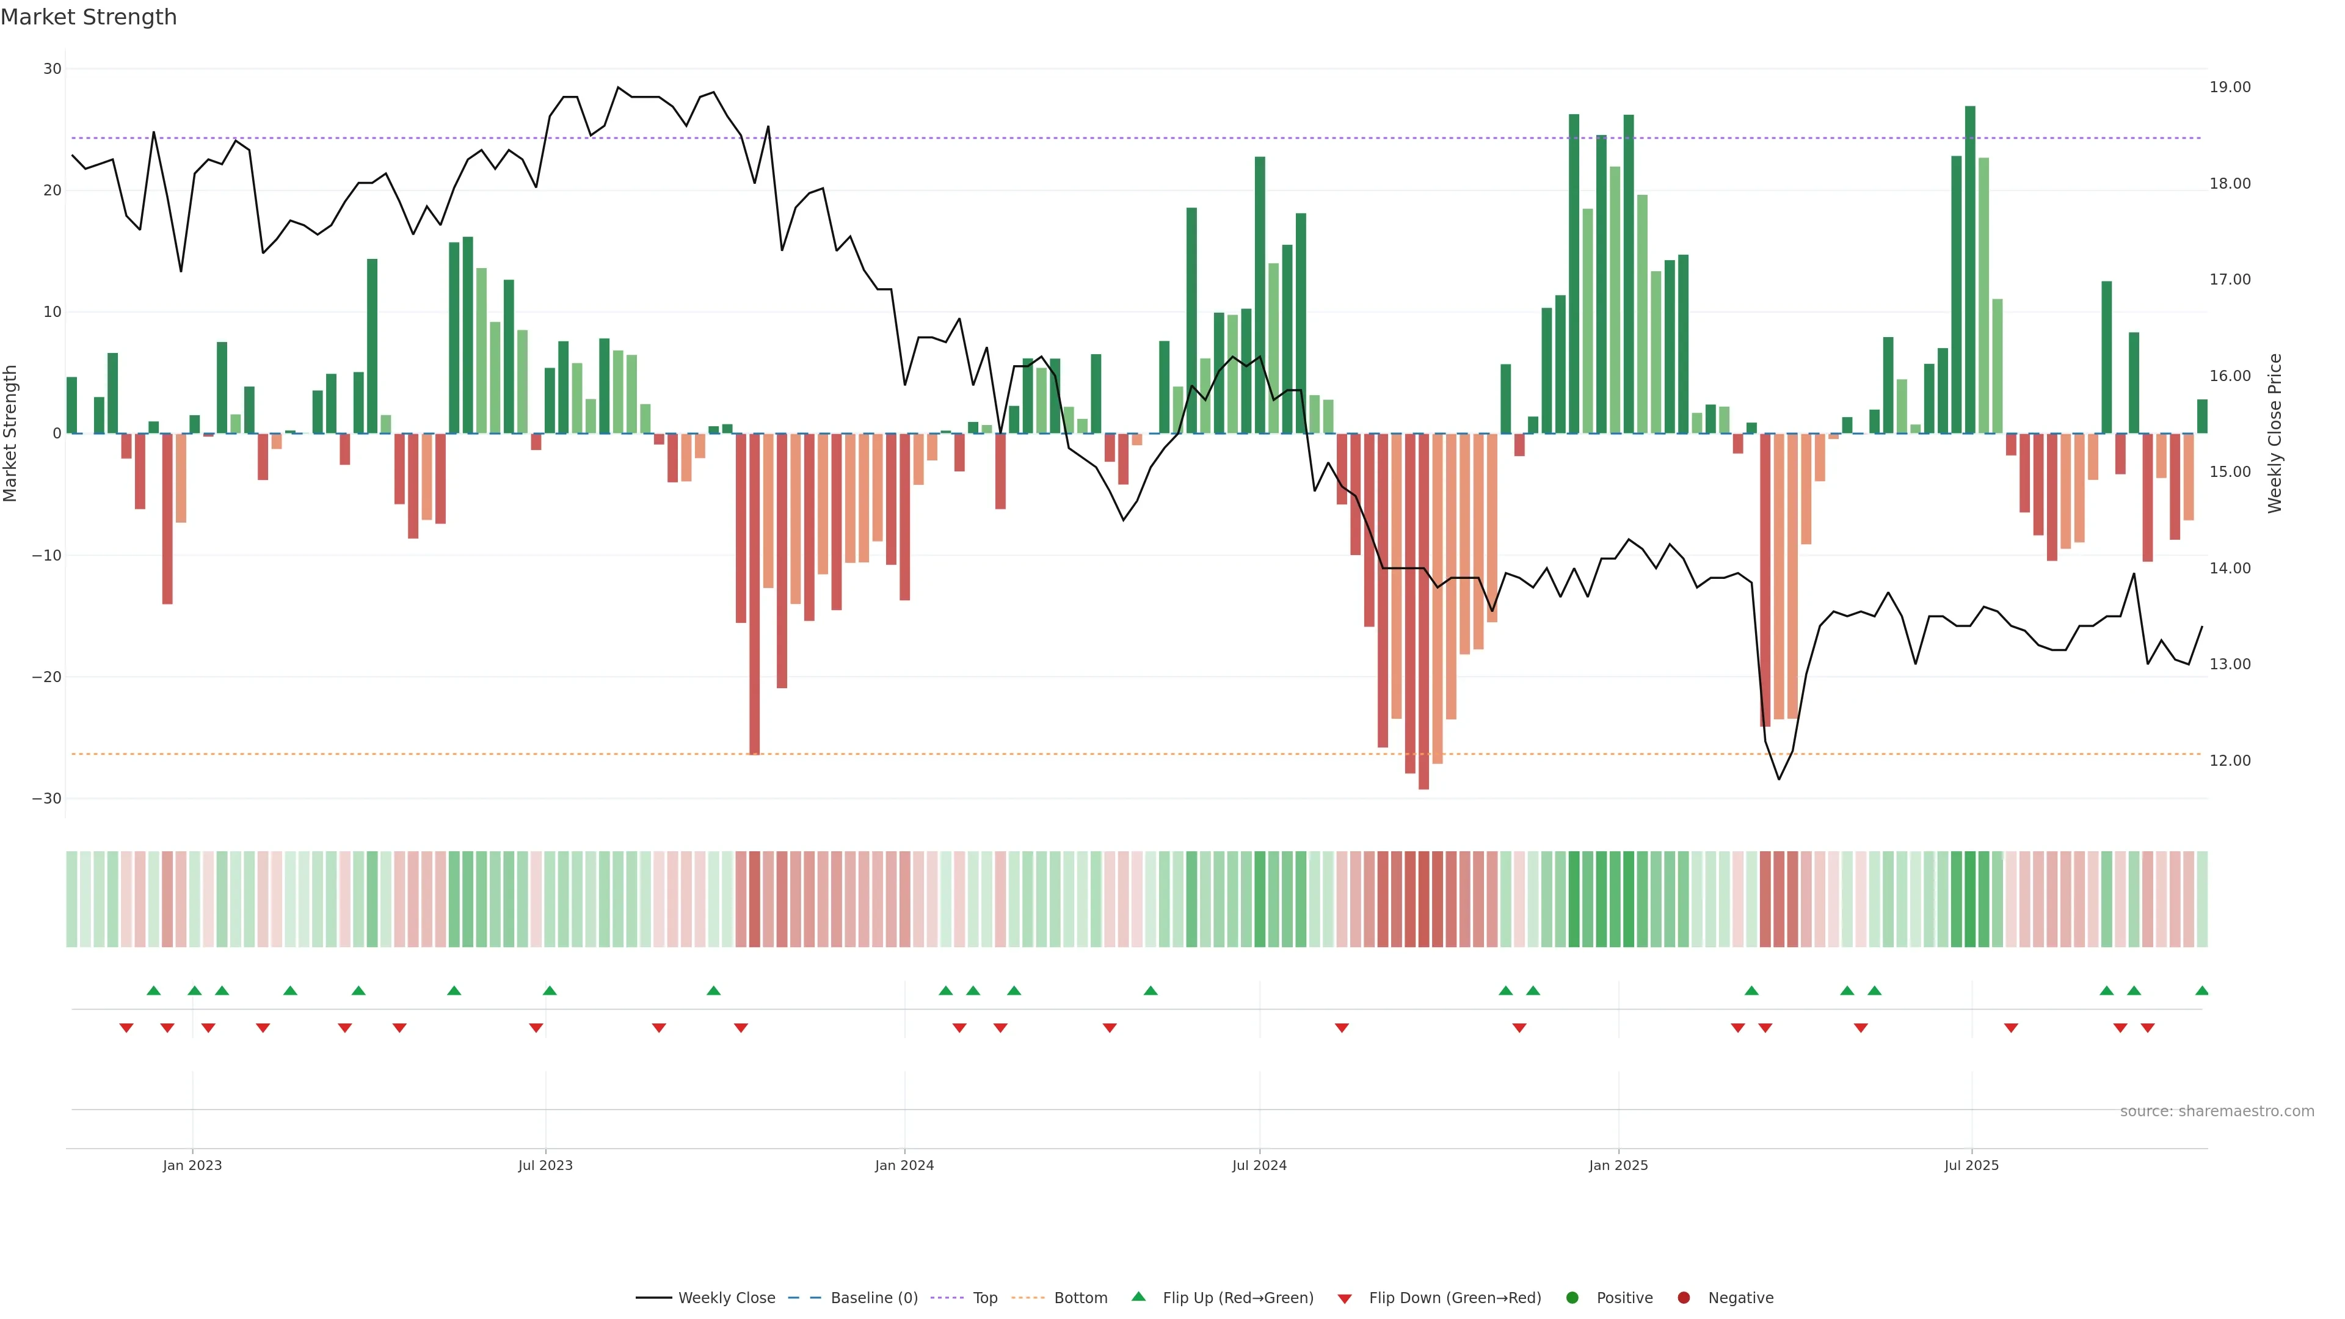
Task: Click the leftmost green flip-up triangle marker
Action: click(x=154, y=990)
